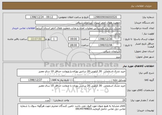Image resolution: width=162 pixels, height=115 pixels.
Task: Open buyer contact information link
Action: (x=24, y=28)
